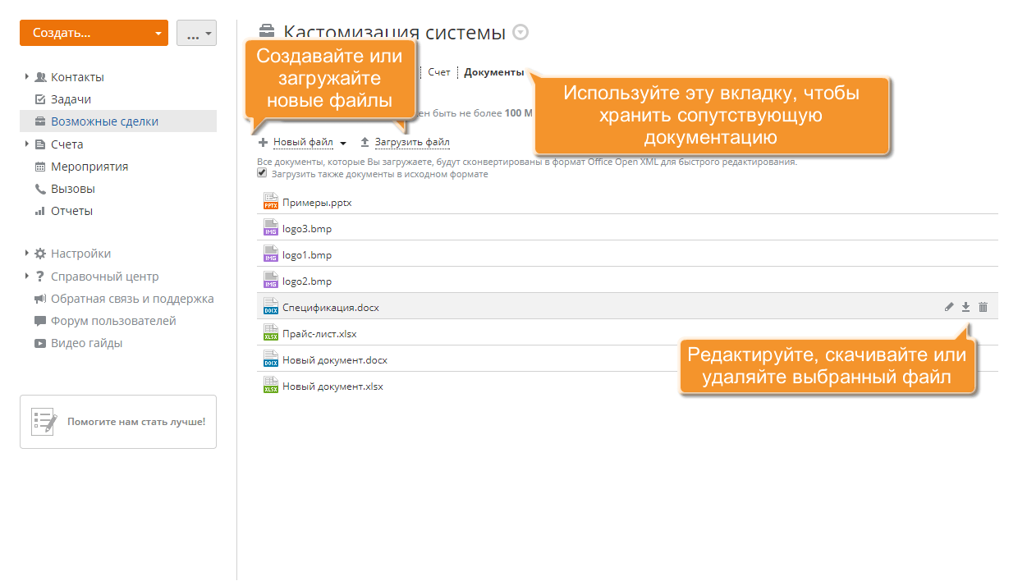Open Отчеты module
1018x581 pixels.
71,211
